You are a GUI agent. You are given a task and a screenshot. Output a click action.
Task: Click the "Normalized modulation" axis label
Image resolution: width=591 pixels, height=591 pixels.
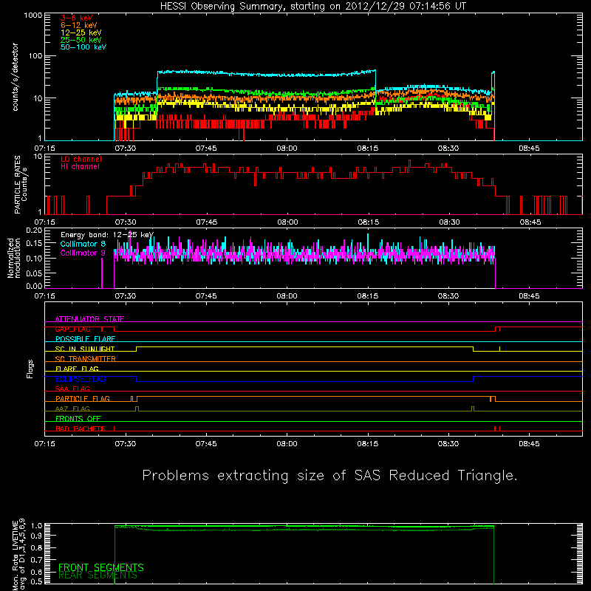(x=14, y=258)
